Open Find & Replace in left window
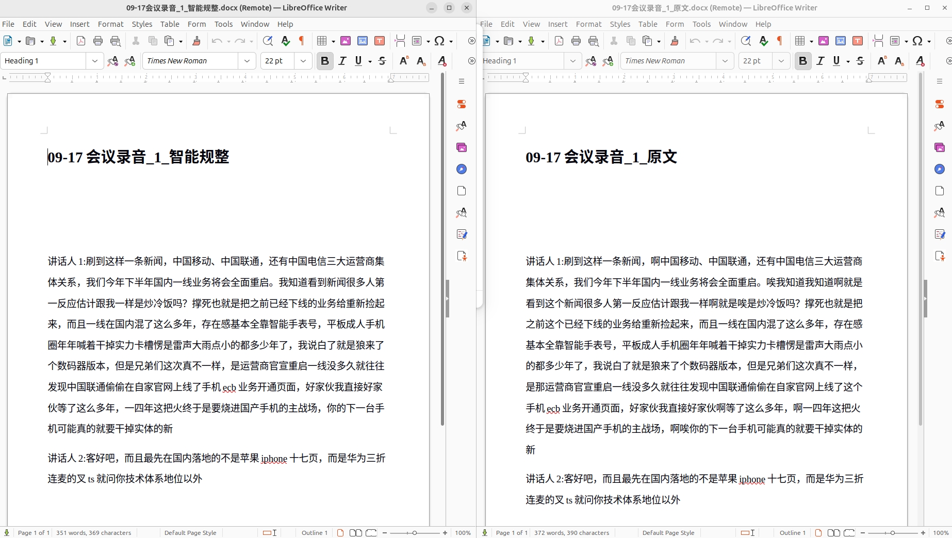The width and height of the screenshot is (952, 538). pos(268,41)
